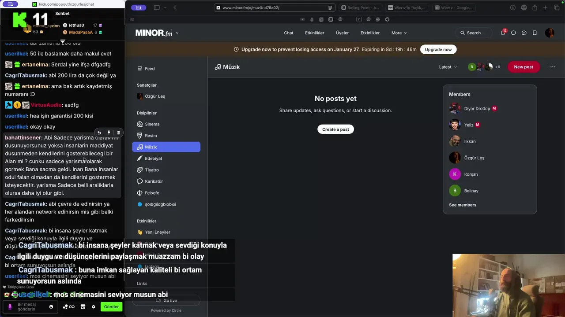Click Upgrade now button in banner
The height and width of the screenshot is (317, 565).
pos(438,49)
